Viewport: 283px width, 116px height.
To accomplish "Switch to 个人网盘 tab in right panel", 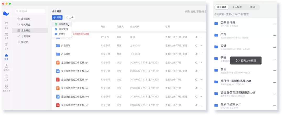I will (237, 7).
